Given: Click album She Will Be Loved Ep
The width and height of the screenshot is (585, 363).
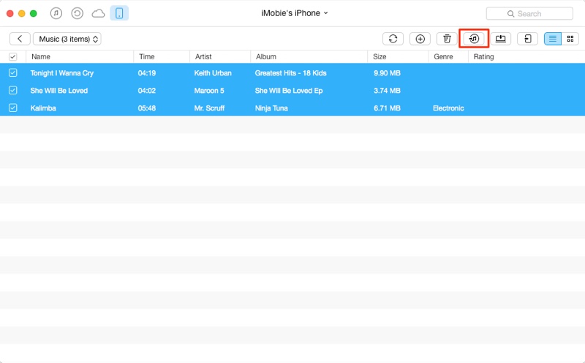Looking at the screenshot, I should (x=289, y=91).
